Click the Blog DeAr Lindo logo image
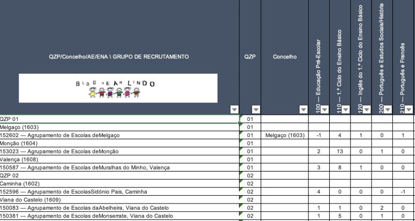The image size is (415, 221). coord(118,87)
